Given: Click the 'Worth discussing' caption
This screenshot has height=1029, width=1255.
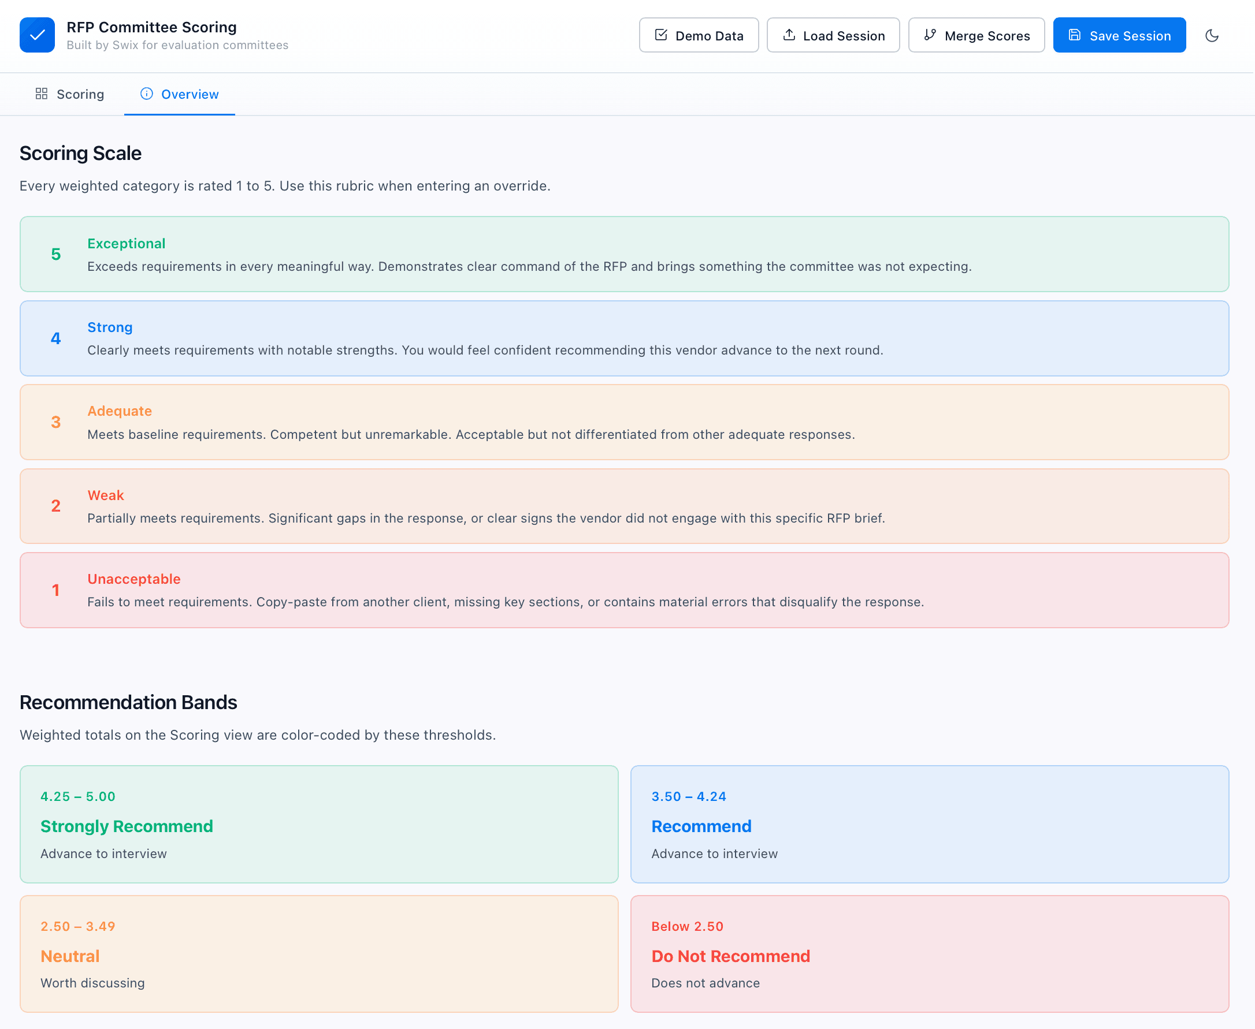Looking at the screenshot, I should coord(92,983).
